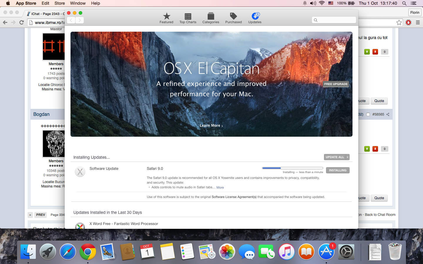Open the Updates section with badge
Image resolution: width=423 pixels, height=264 pixels.
point(255,18)
